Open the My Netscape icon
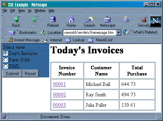 107,19
